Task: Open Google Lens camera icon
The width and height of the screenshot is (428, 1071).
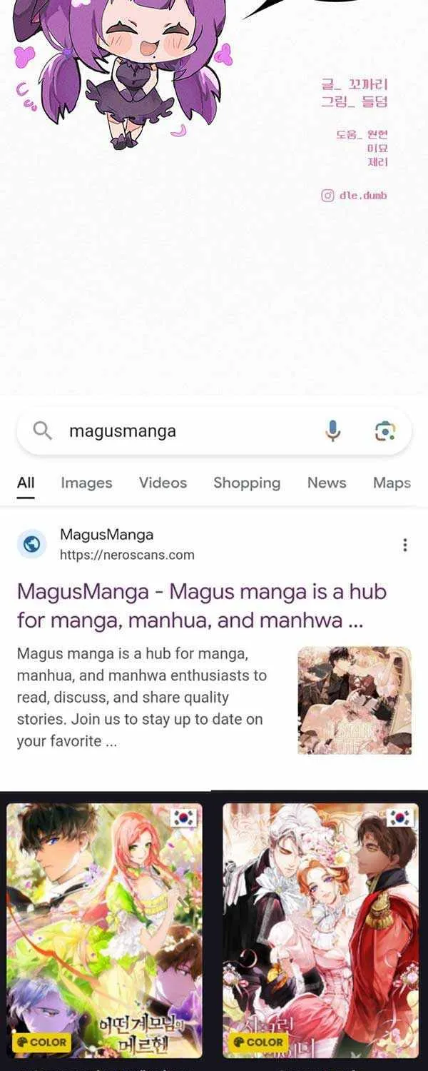Action: point(385,431)
